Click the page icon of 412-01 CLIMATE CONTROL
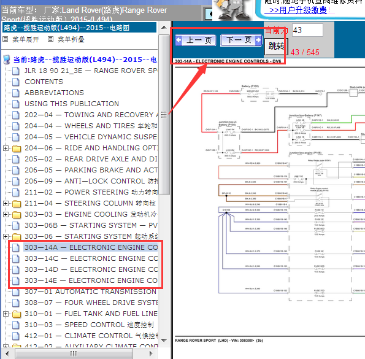Screen dimensions: 365x359 pyautogui.click(x=16, y=336)
